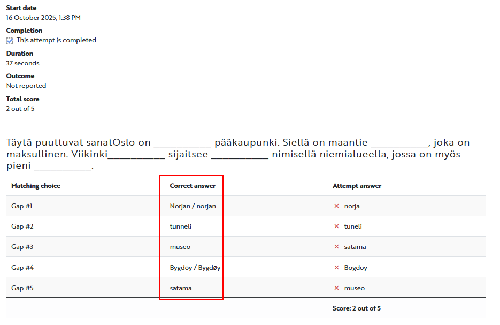Click the 'Attempt answer' column header

click(357, 186)
